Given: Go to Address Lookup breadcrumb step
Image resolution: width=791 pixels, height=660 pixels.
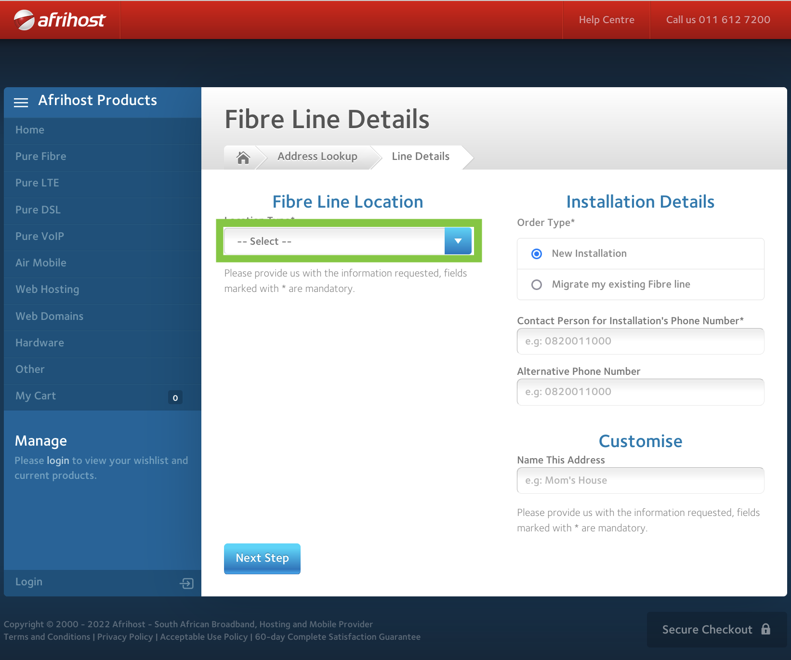Looking at the screenshot, I should coord(317,157).
